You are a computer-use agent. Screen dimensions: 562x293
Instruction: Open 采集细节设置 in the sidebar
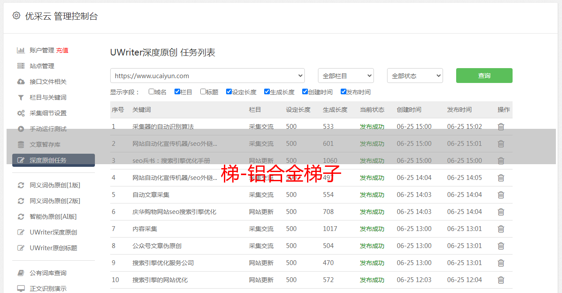pyautogui.click(x=48, y=113)
